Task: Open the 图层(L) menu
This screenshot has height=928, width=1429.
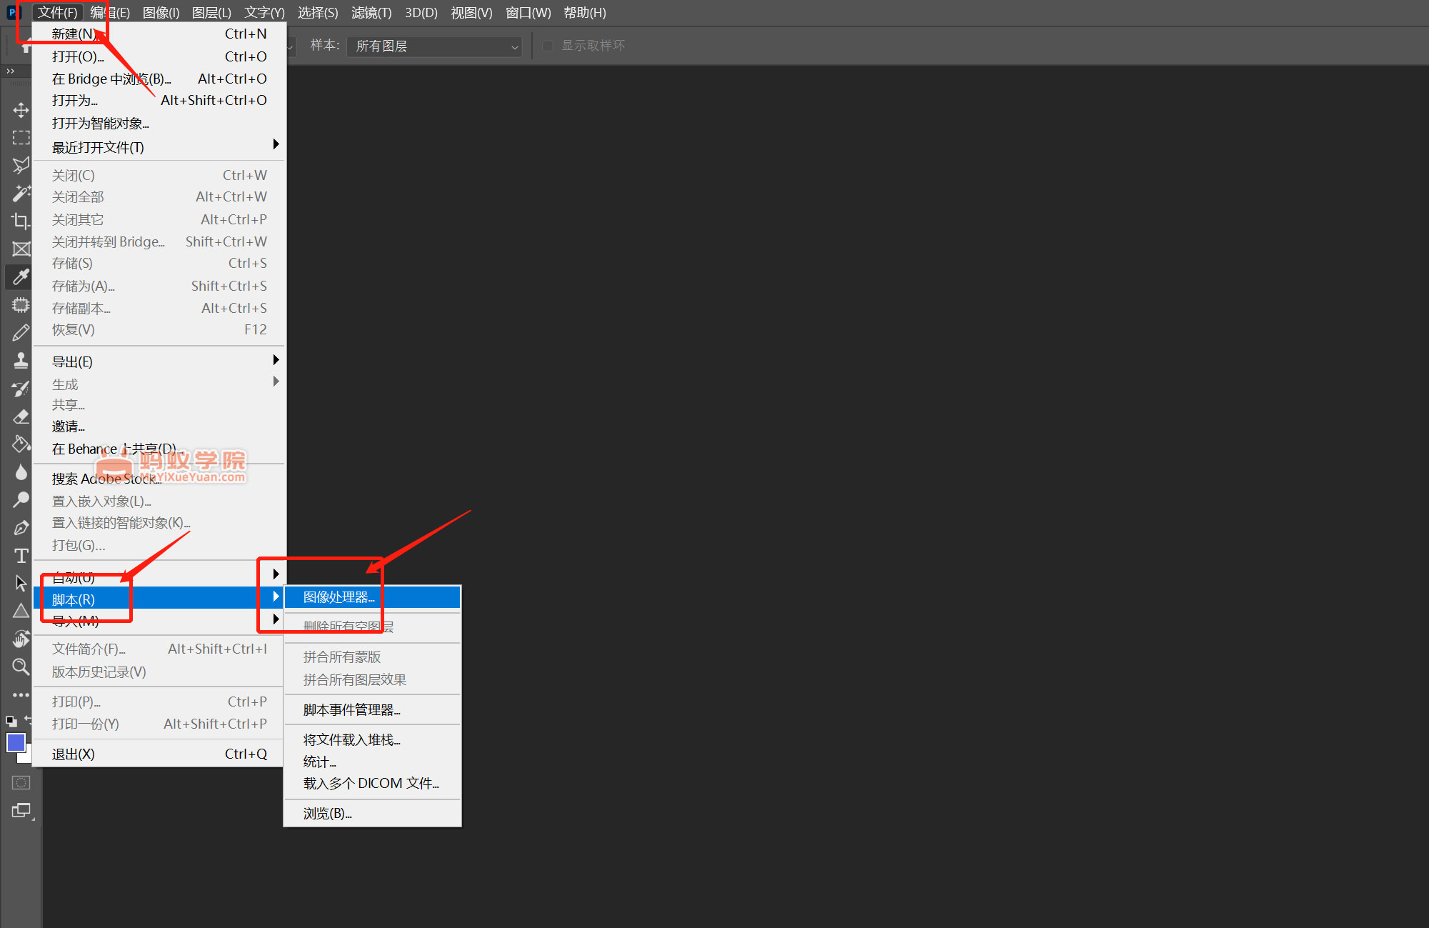Action: [211, 13]
